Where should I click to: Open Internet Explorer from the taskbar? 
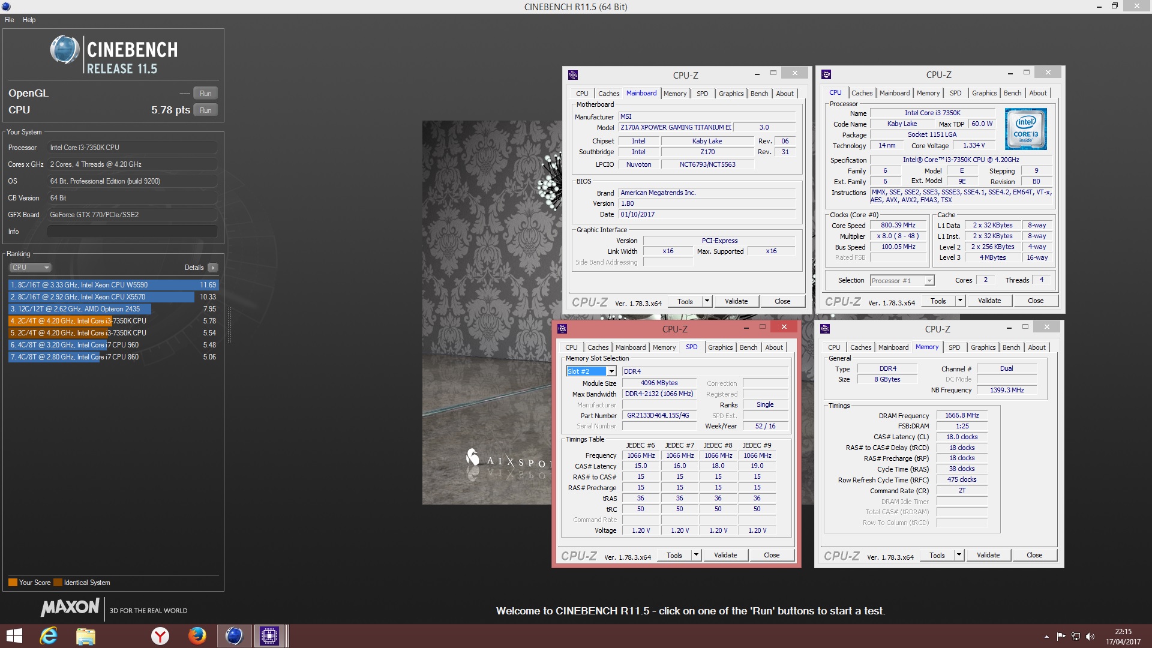[49, 636]
